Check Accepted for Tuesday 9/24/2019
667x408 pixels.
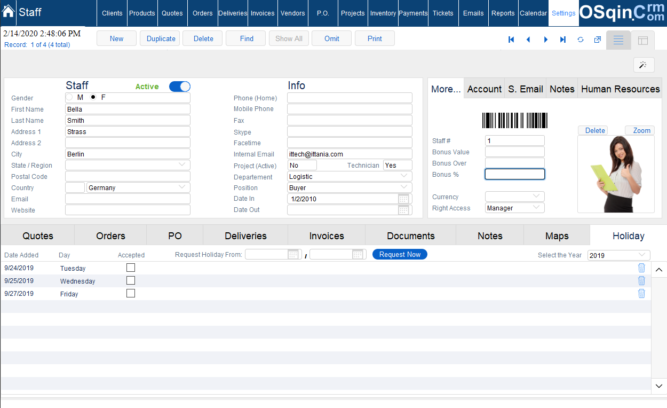[131, 268]
